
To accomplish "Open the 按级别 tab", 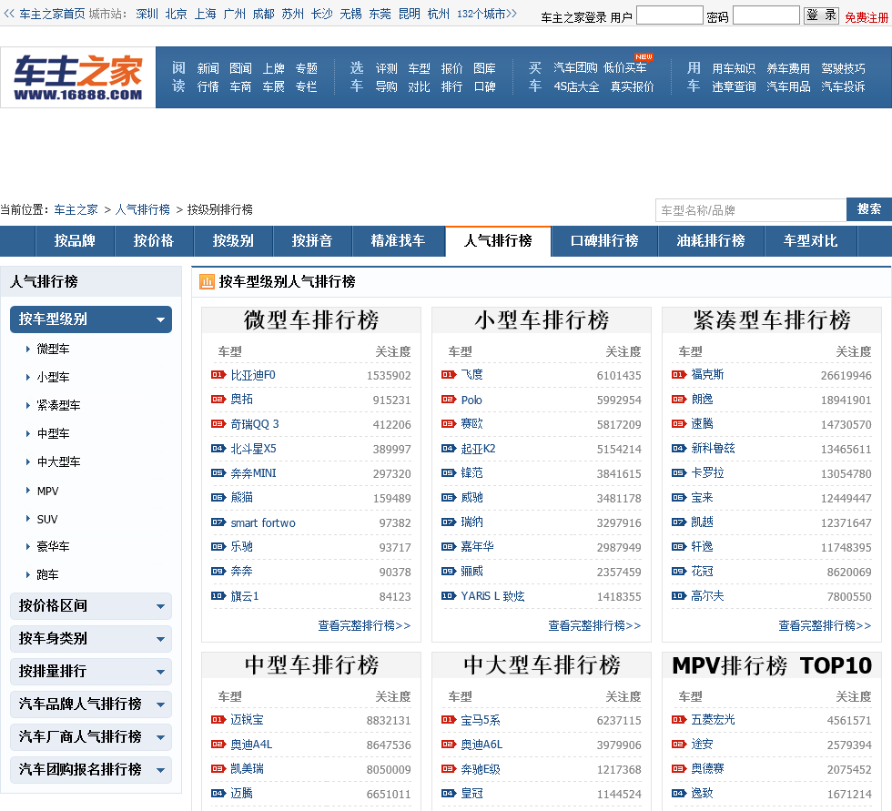I will pyautogui.click(x=233, y=241).
